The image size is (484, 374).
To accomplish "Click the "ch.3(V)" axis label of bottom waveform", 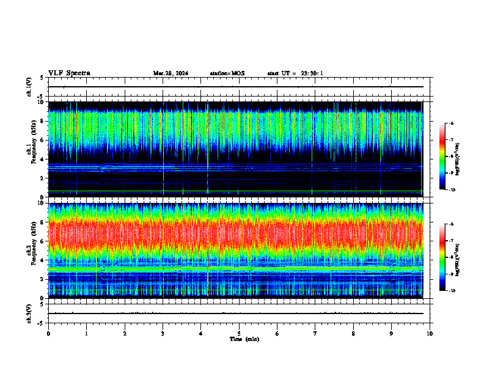I will [29, 314].
